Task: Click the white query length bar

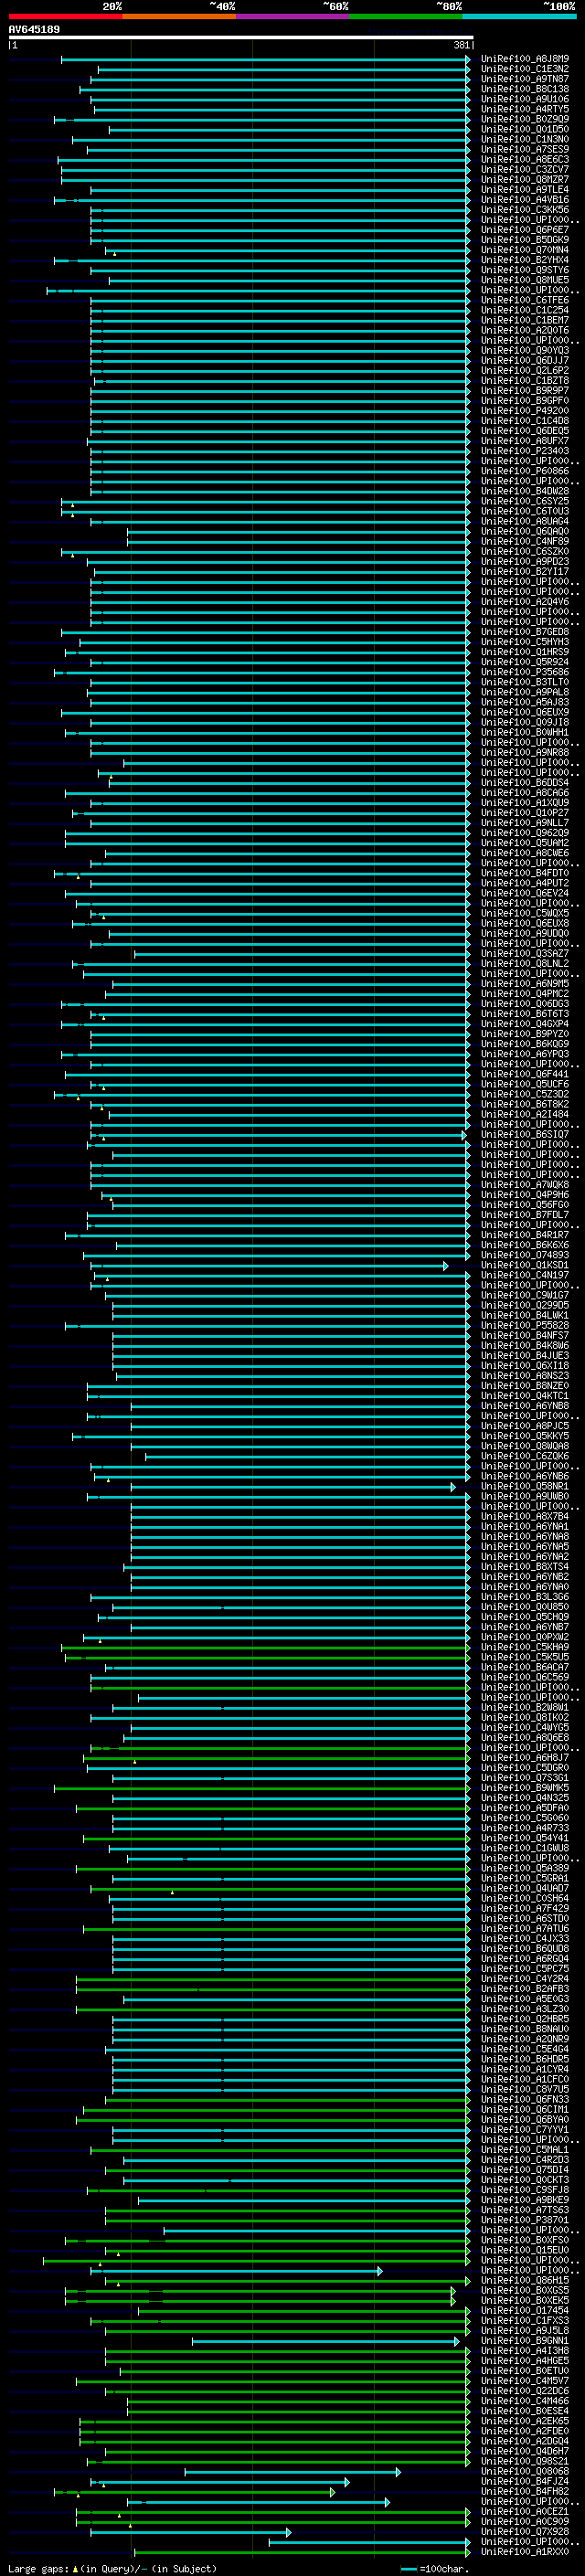Action: 241,38
